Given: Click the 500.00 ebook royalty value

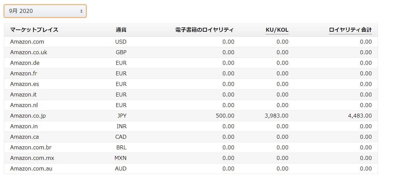Looking at the screenshot, I should pos(225,116).
